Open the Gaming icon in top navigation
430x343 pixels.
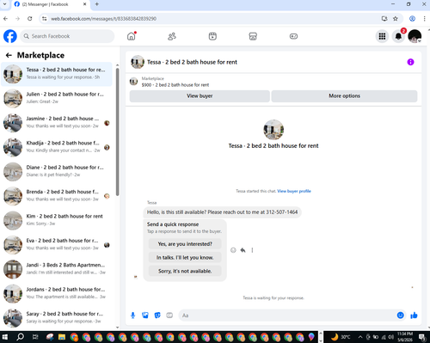click(x=293, y=36)
